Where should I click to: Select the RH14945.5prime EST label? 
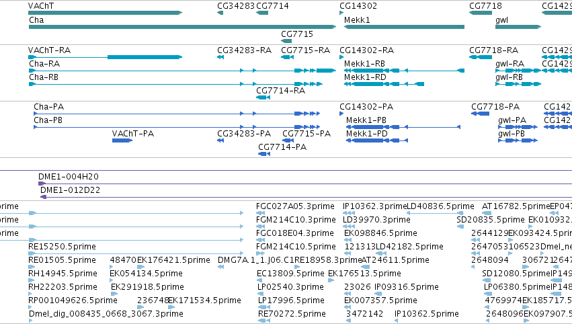[63, 274]
